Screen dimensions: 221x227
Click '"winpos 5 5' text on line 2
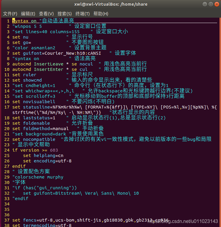coord(27,26)
